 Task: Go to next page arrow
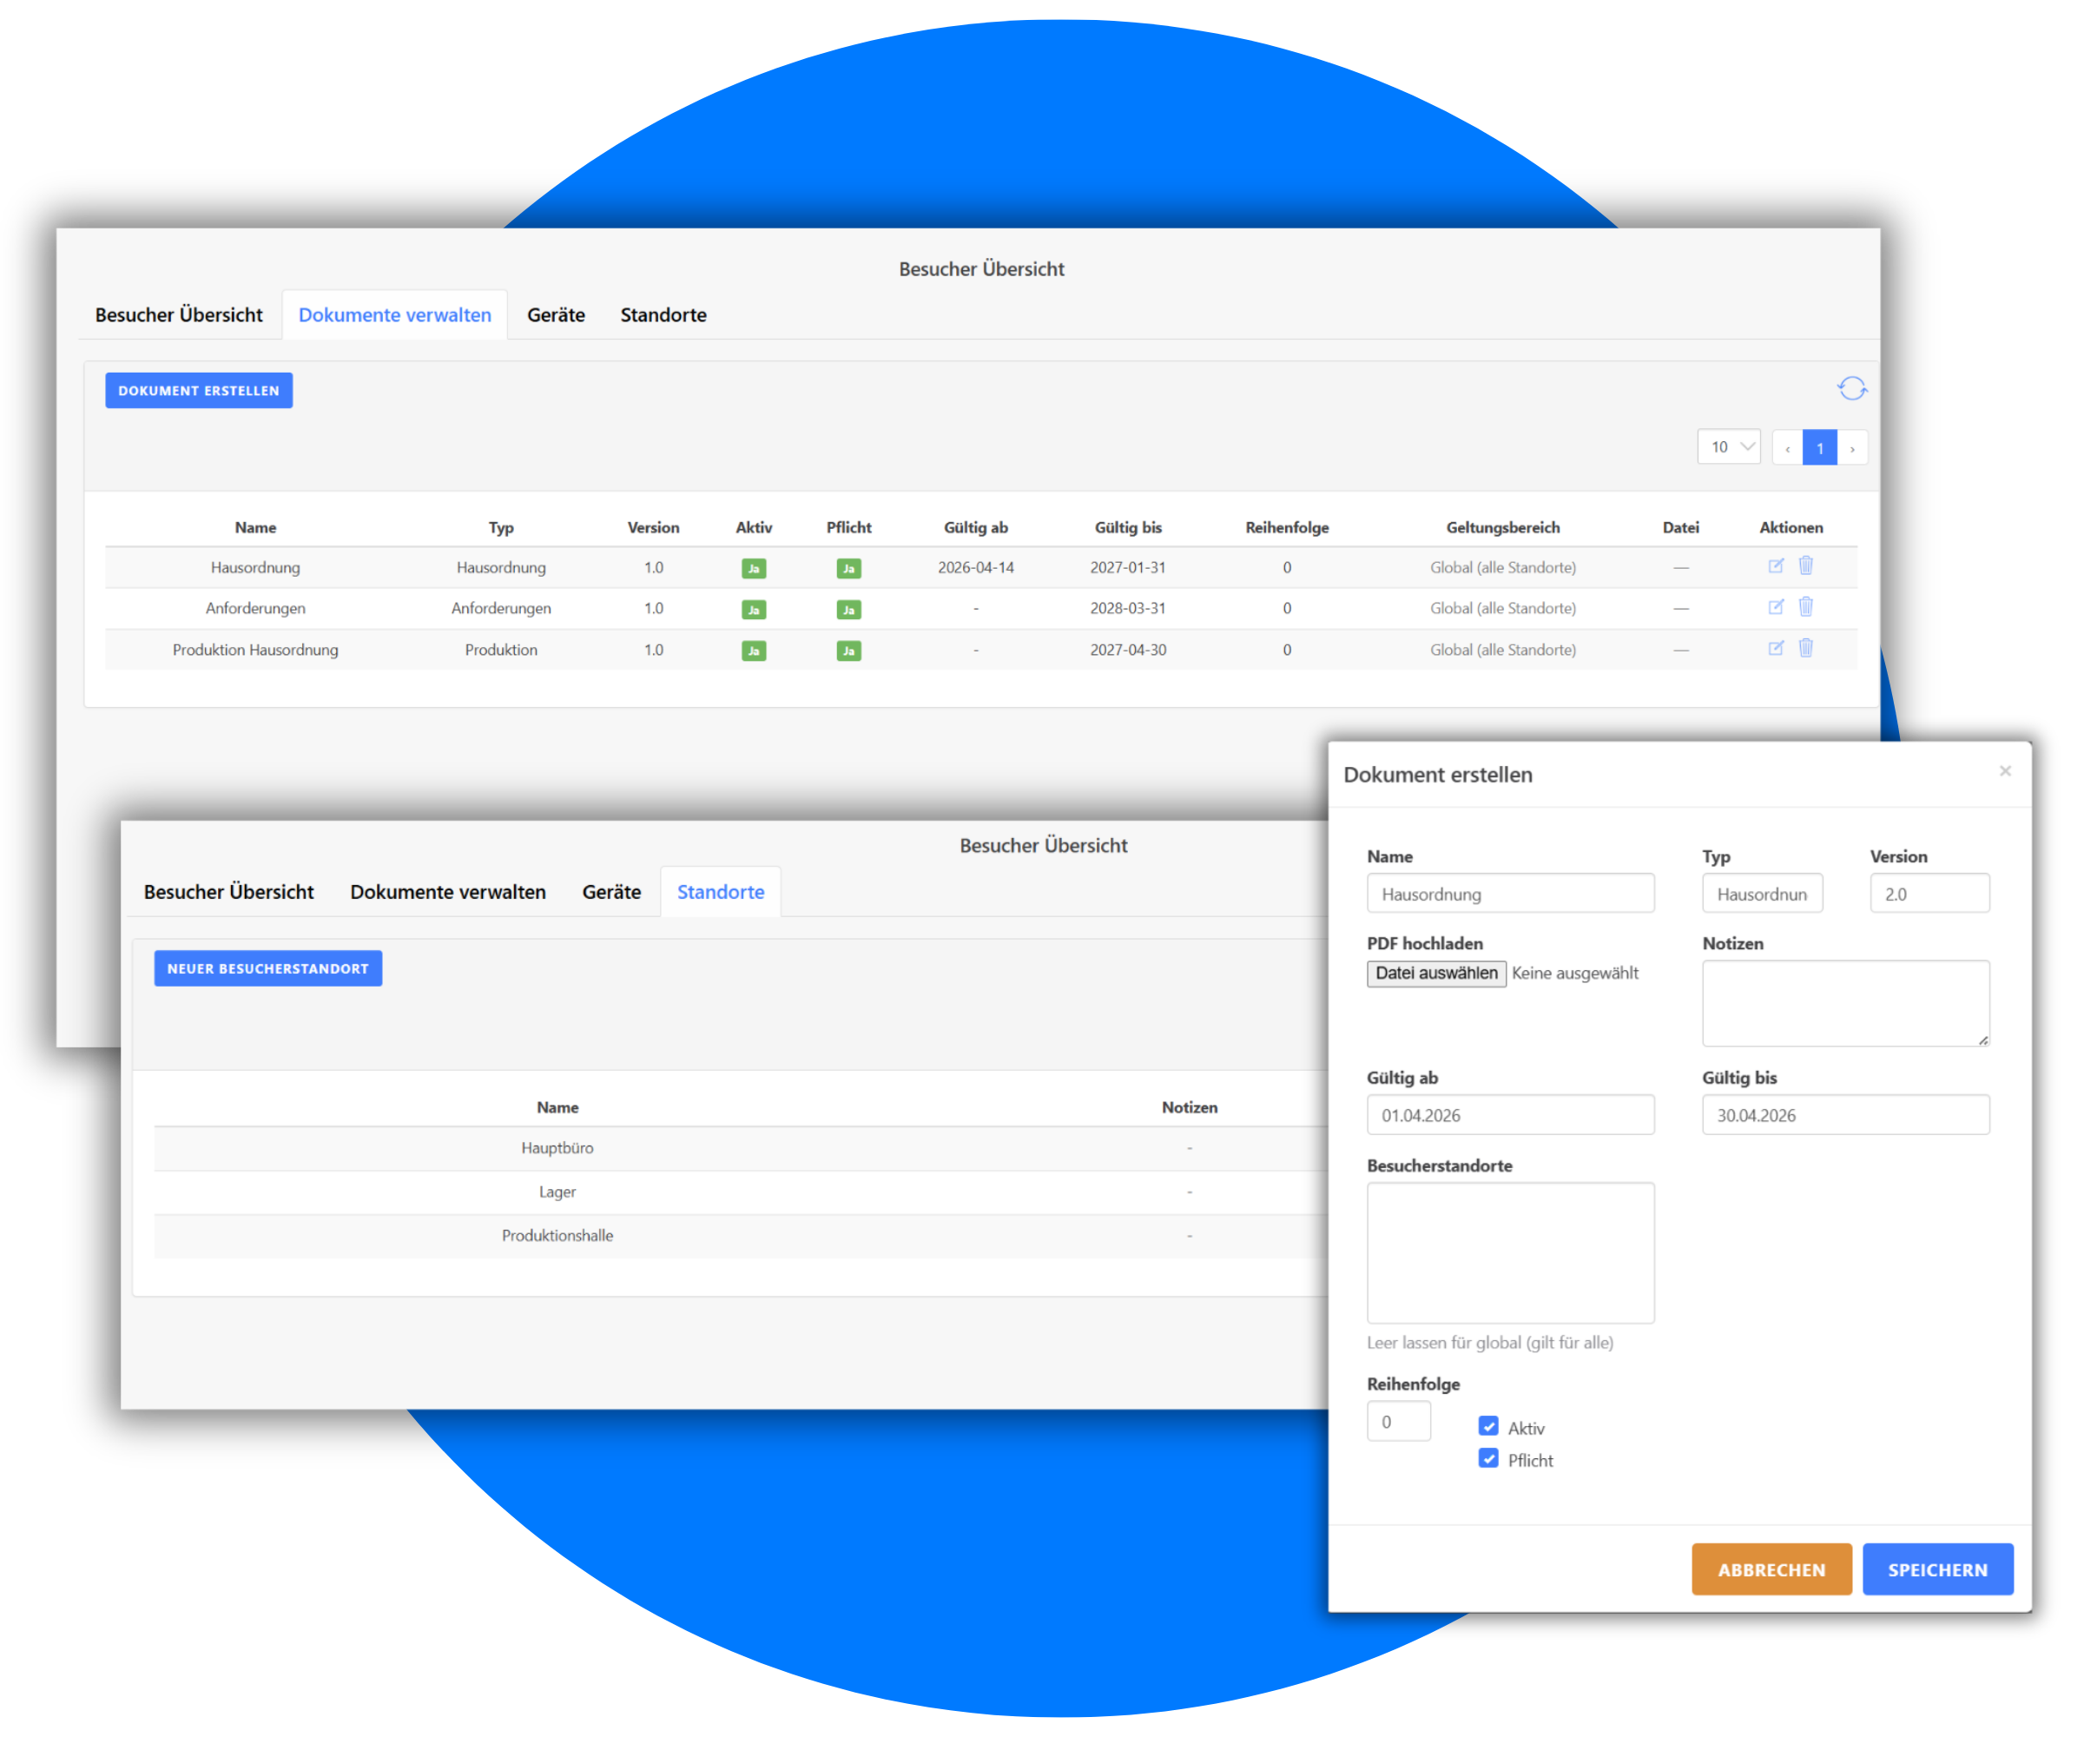point(1852,449)
